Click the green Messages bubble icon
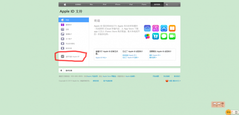The width and height of the screenshot is (239, 115). [x=164, y=36]
